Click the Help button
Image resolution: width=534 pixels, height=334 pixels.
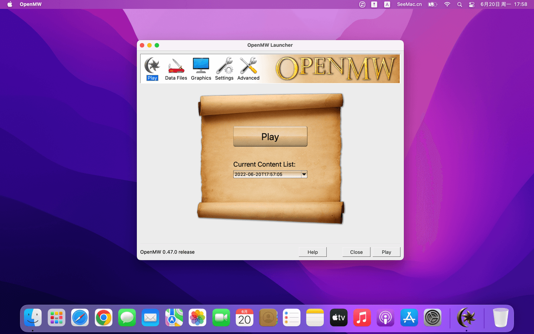pos(313,252)
